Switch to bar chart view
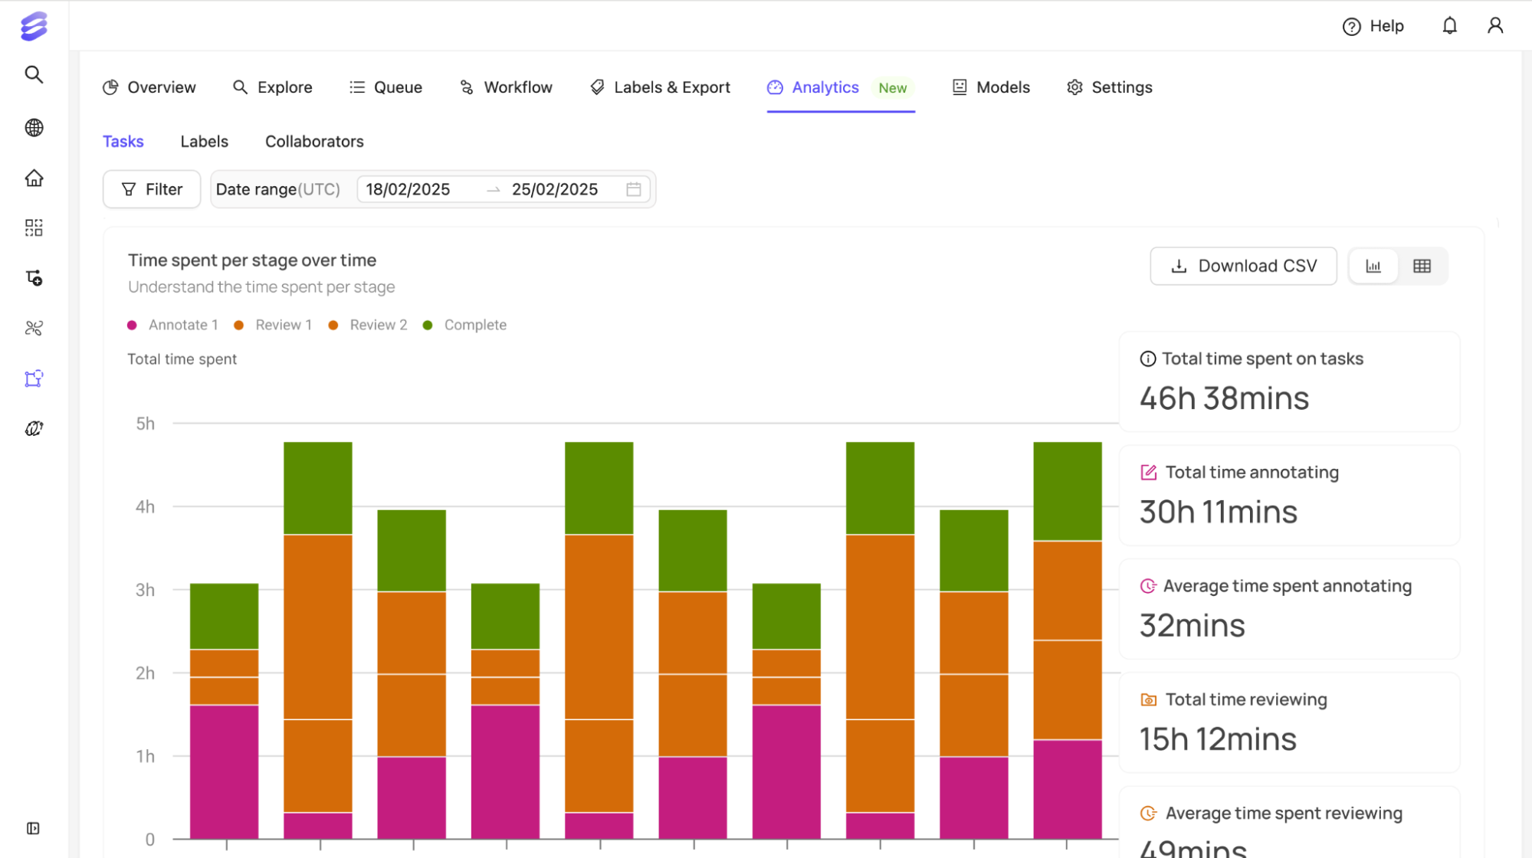Screen dimensions: 1532x858 tap(1373, 266)
